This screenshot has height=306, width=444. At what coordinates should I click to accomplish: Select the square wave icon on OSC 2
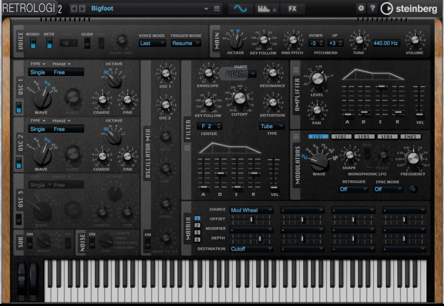pos(54,146)
